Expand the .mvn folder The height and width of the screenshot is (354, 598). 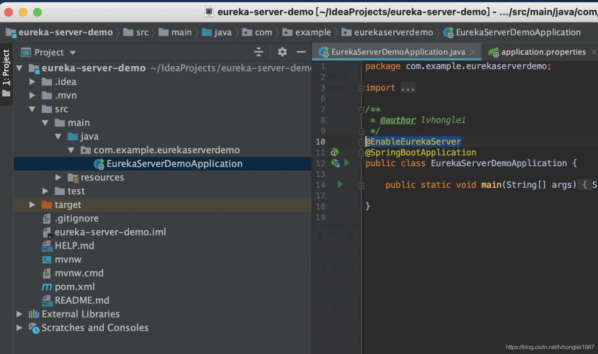pyautogui.click(x=32, y=95)
